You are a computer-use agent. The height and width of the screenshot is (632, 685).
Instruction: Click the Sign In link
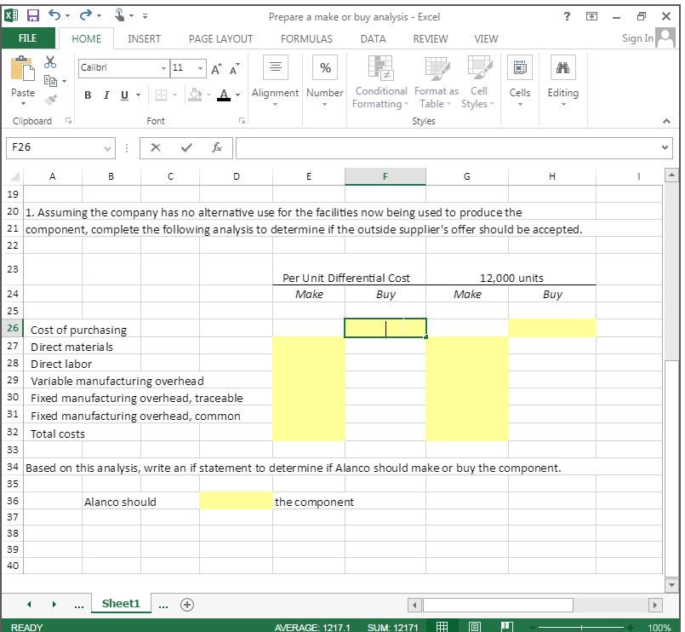click(637, 38)
